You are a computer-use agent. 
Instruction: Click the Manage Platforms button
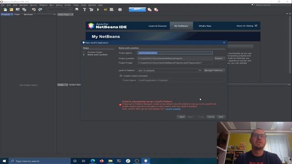pyautogui.click(x=214, y=71)
